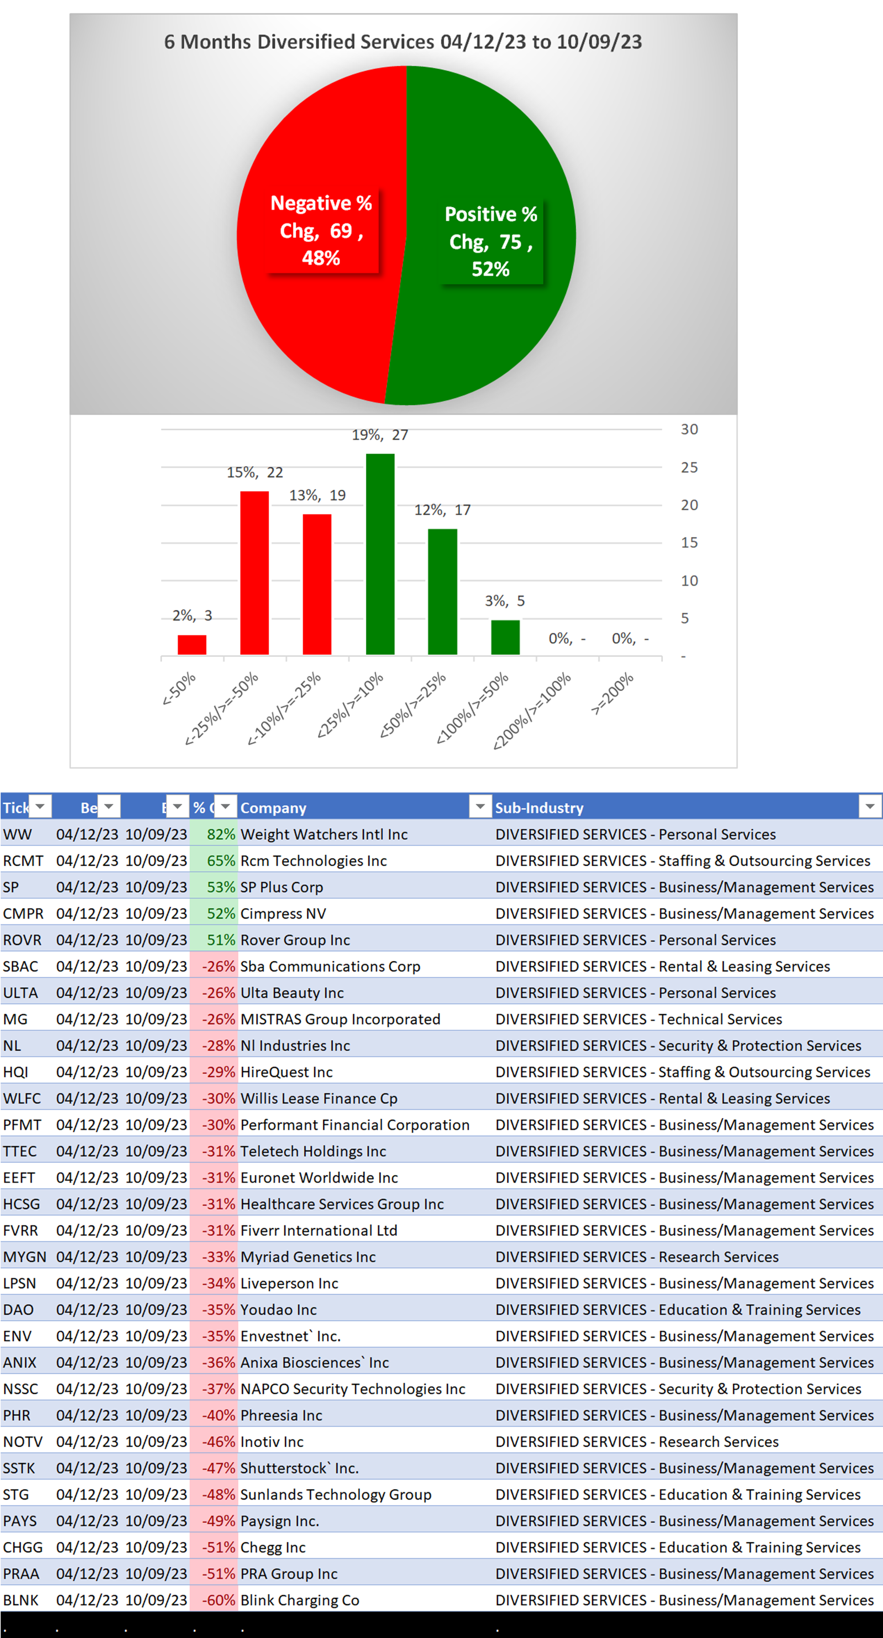
Task: Open the End date column filter arrow
Action: pyautogui.click(x=177, y=807)
